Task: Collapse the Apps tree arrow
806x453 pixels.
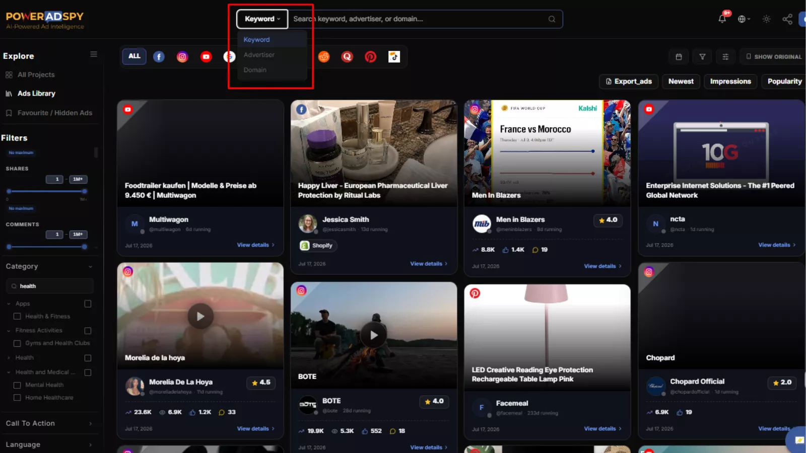Action: pos(9,304)
